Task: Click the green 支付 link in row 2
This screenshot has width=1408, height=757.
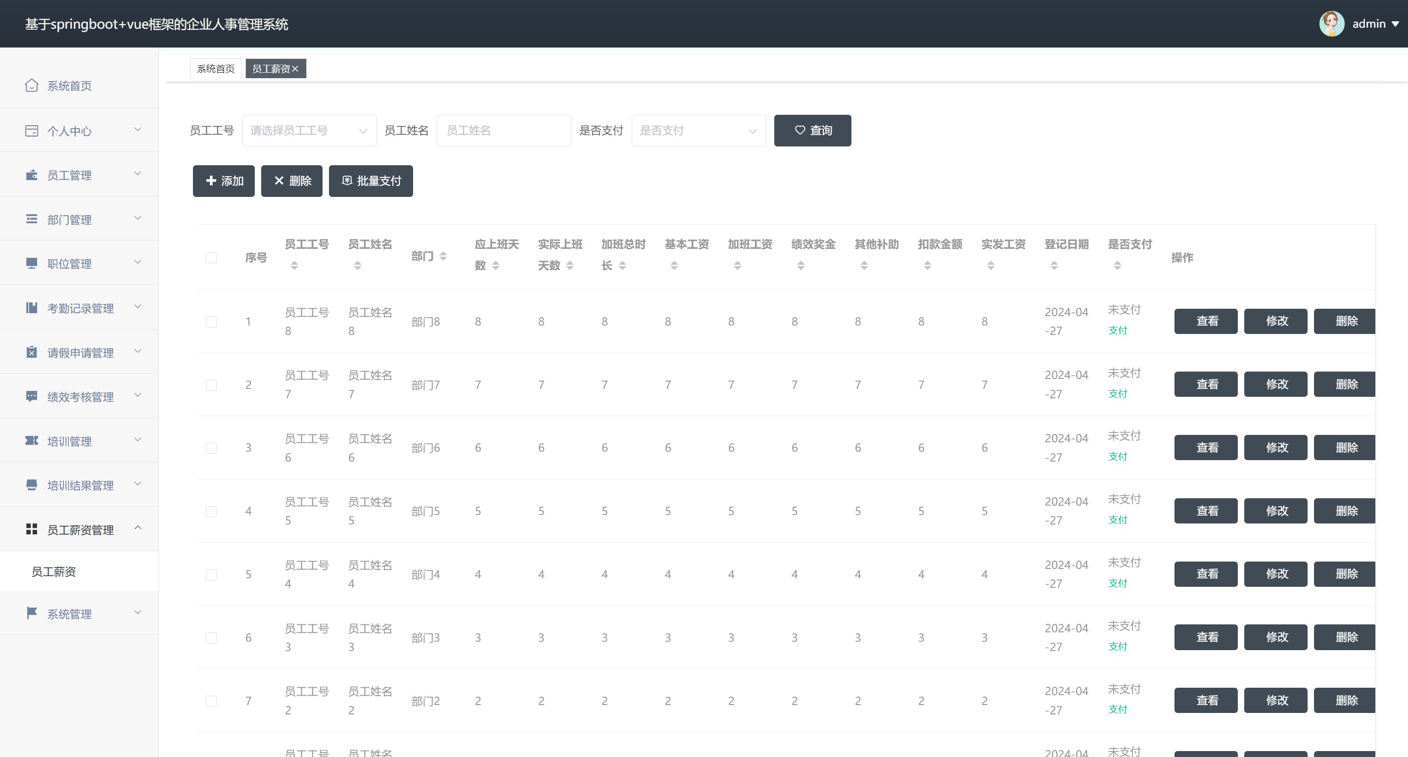Action: click(1117, 393)
